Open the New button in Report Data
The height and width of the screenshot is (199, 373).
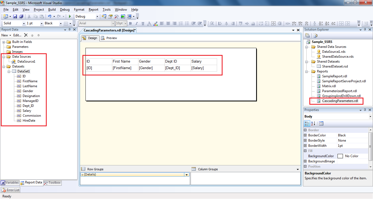coord(5,35)
